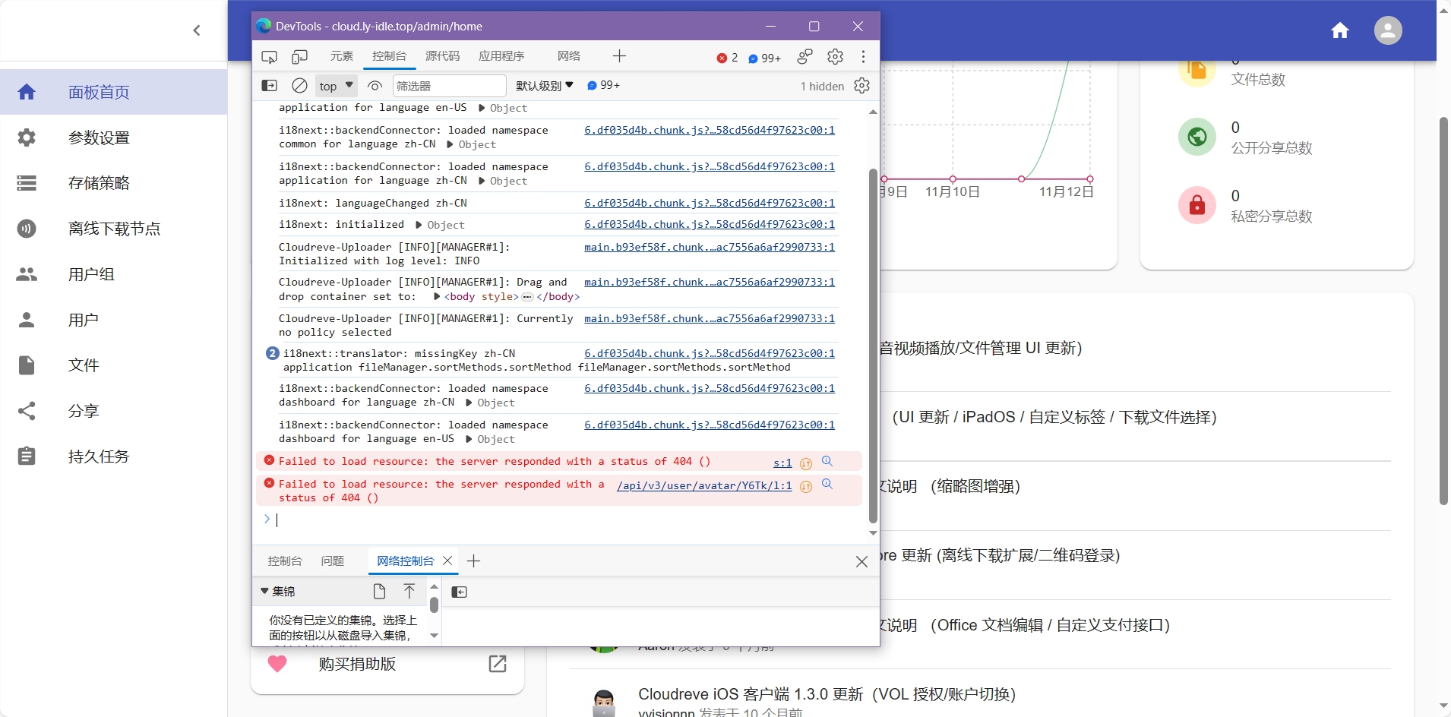Create a new snippet in 集锦 panel
The height and width of the screenshot is (717, 1451).
379,591
